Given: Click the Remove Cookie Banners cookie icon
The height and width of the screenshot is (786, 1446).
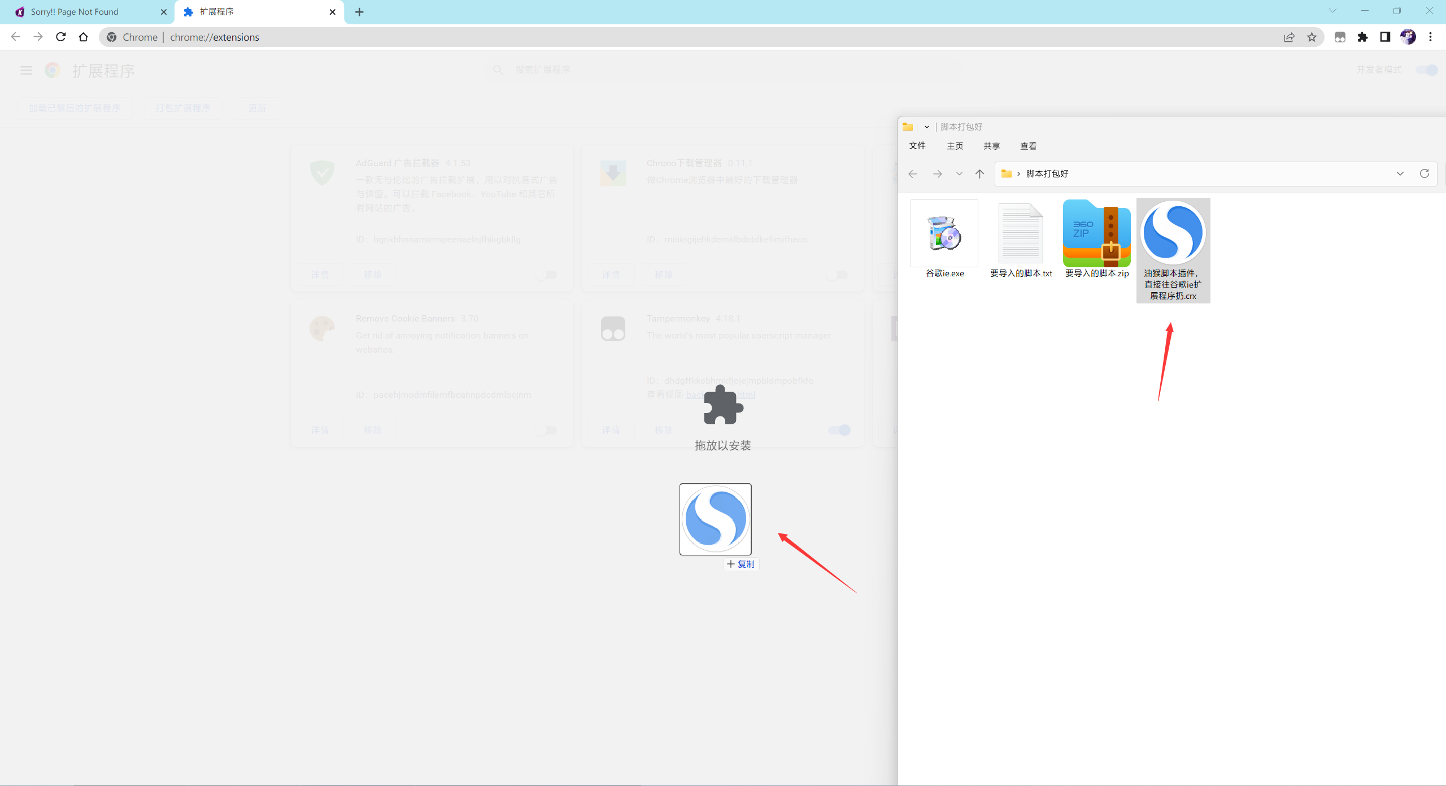Looking at the screenshot, I should (x=322, y=328).
